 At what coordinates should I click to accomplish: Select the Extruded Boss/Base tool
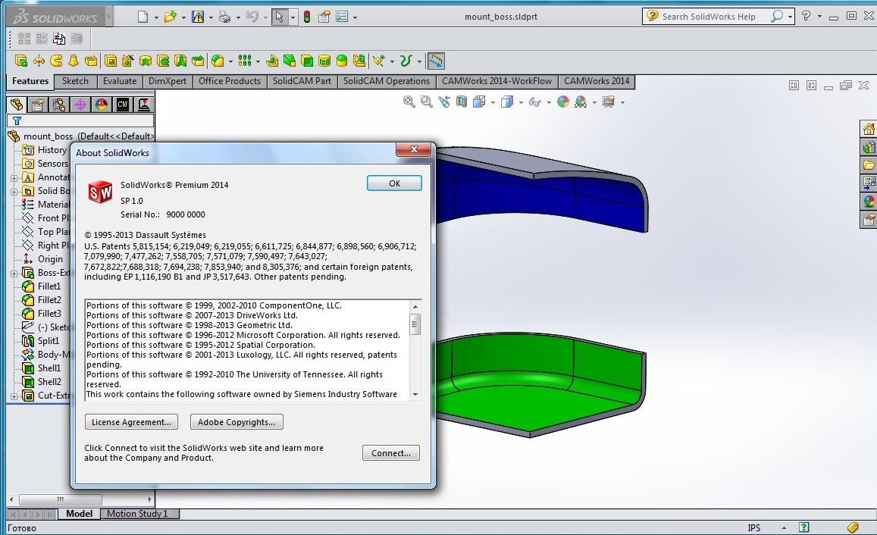[21, 61]
